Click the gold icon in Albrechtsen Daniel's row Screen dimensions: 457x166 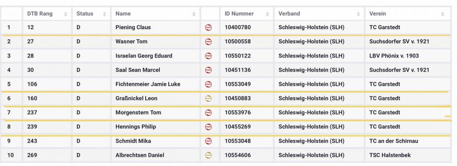(x=209, y=156)
